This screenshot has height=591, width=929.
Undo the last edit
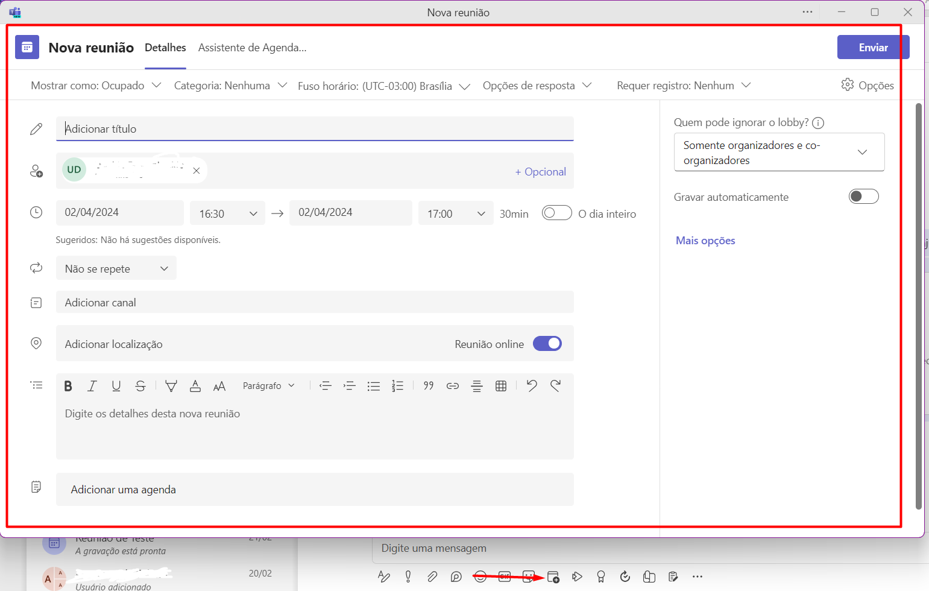[x=532, y=385]
